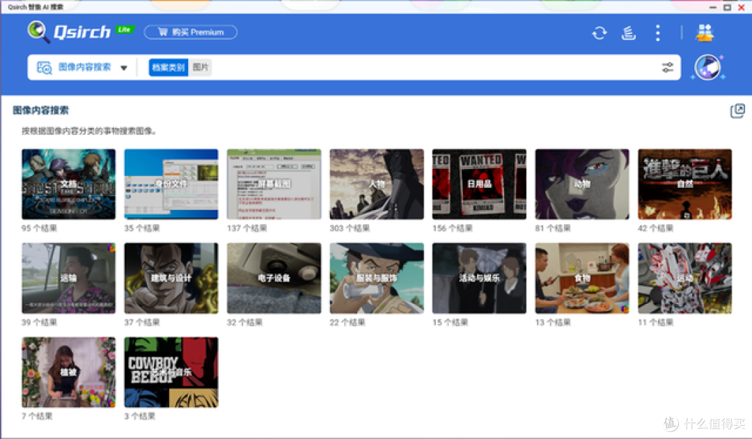
Task: Click the 137 个结果 text
Action: [x=246, y=229]
